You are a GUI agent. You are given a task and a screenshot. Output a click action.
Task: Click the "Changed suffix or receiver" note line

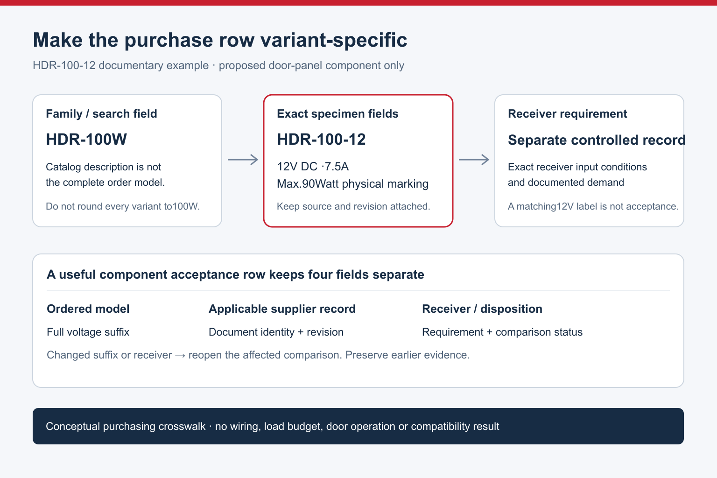coord(258,355)
